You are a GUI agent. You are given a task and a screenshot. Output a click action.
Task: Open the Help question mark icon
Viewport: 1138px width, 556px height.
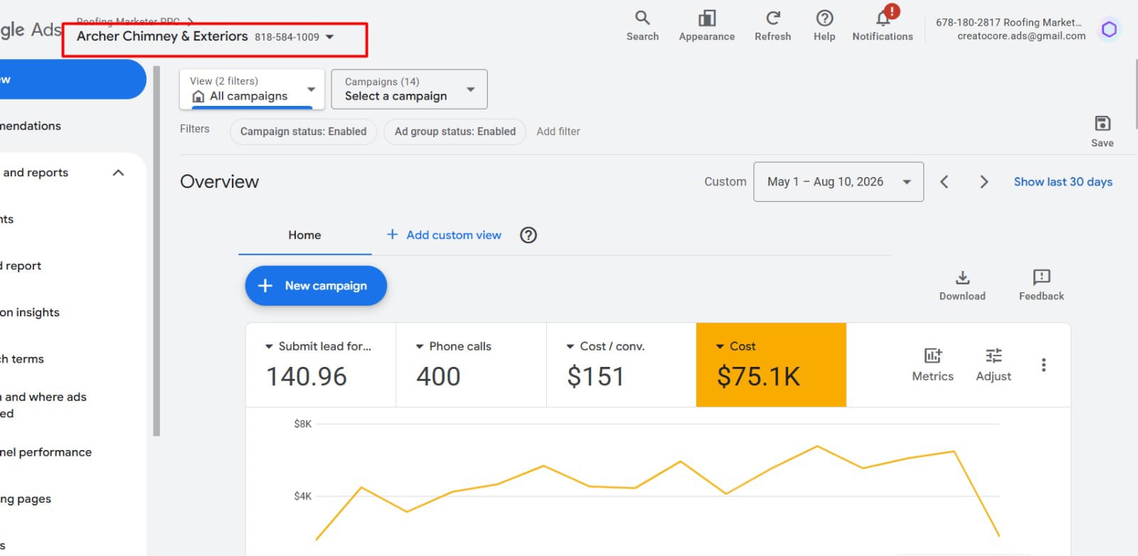(824, 26)
